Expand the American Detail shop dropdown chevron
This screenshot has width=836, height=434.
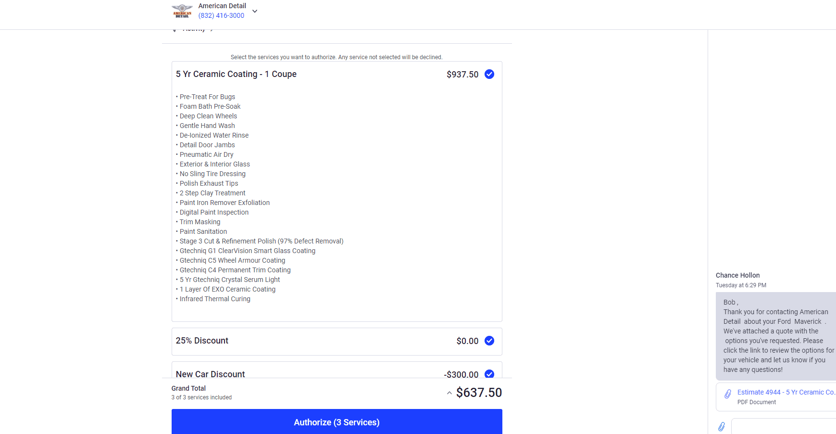click(255, 11)
